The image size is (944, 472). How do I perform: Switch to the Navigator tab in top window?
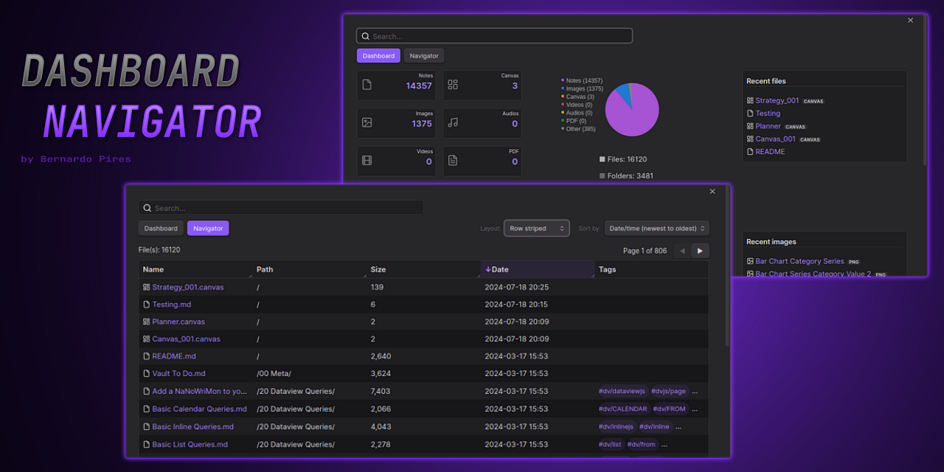tap(423, 55)
